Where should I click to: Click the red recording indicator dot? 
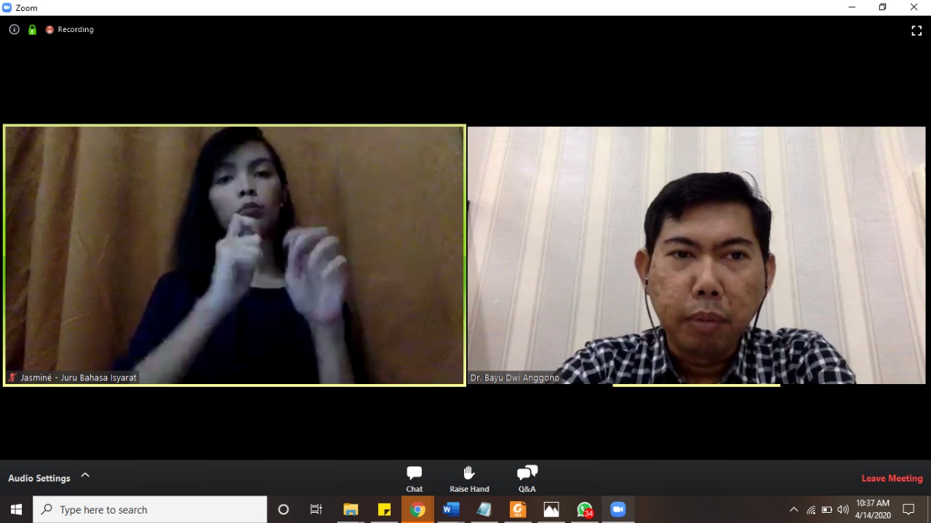50,30
